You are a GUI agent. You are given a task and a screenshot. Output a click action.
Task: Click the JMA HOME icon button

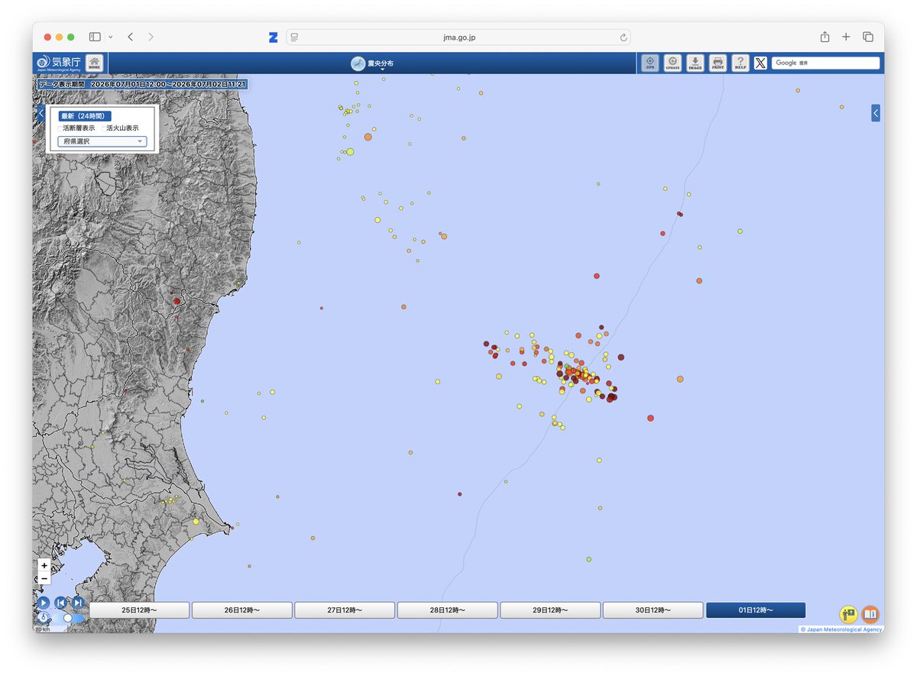coord(94,63)
